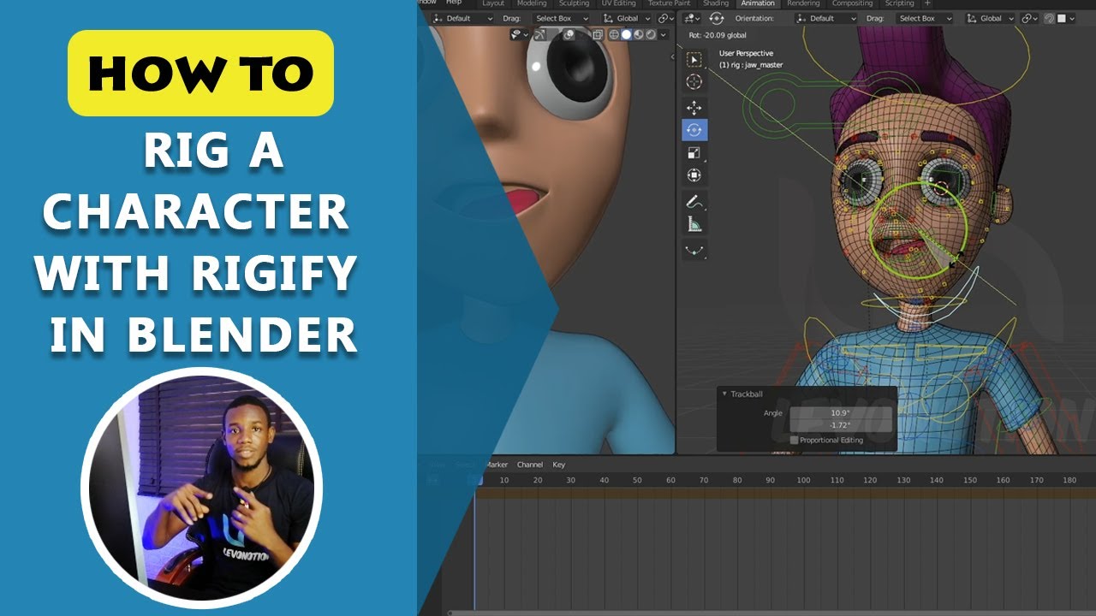Go to the Texture Paint workspace tab
The image size is (1096, 616).
click(669, 3)
